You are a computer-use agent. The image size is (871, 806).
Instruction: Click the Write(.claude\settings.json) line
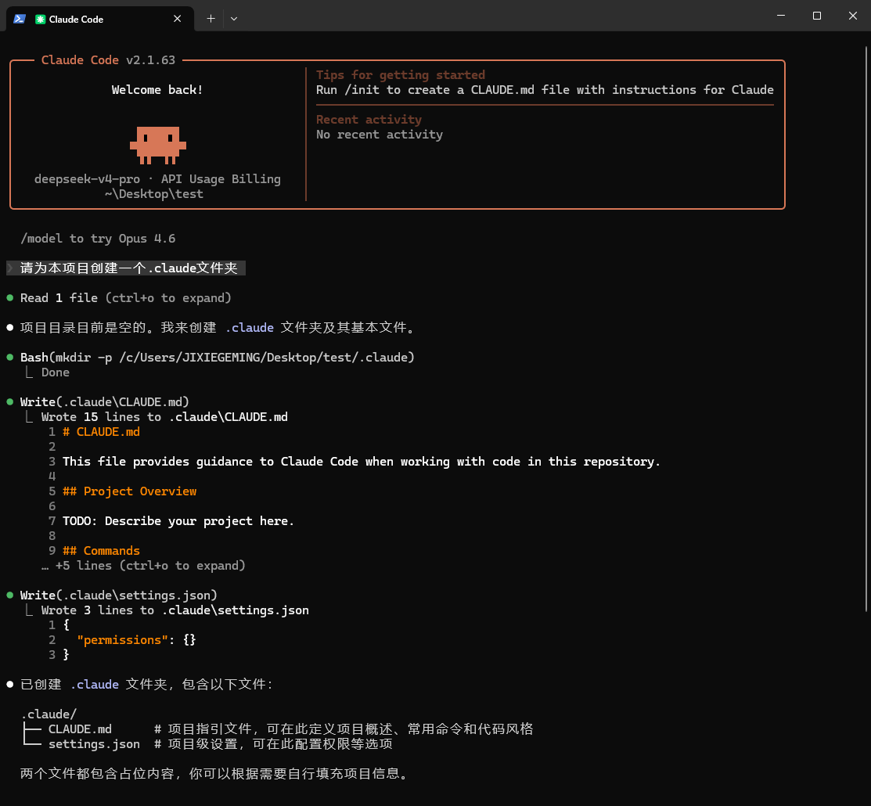tap(118, 596)
